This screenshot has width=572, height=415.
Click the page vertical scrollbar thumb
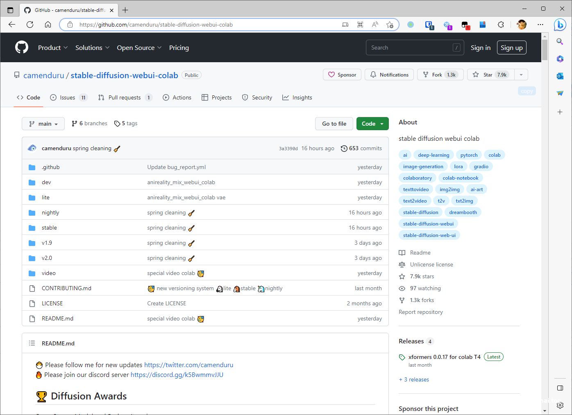(545, 50)
